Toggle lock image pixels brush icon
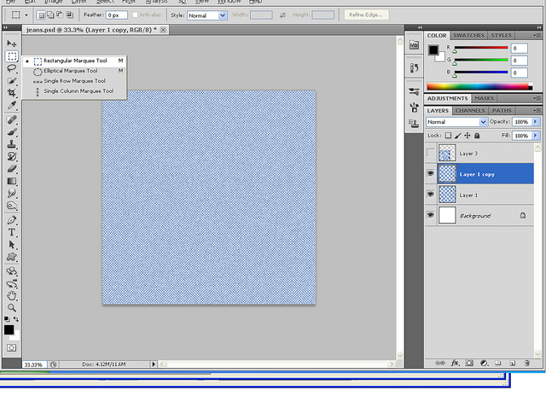Screen dimensions: 546x396 (x=458, y=136)
